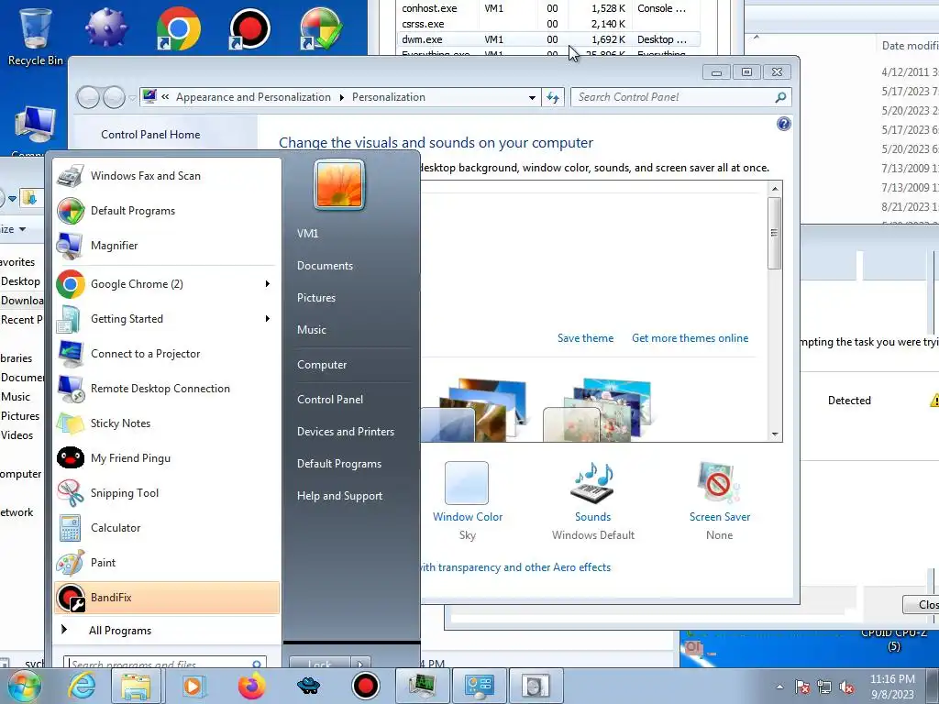Screen dimensions: 939x704
Task: Open Paint from Start menu
Action: pos(167,563)
